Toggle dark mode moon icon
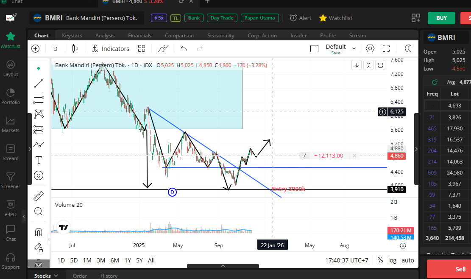Screen dimensions: 471x279 (x=408, y=48)
